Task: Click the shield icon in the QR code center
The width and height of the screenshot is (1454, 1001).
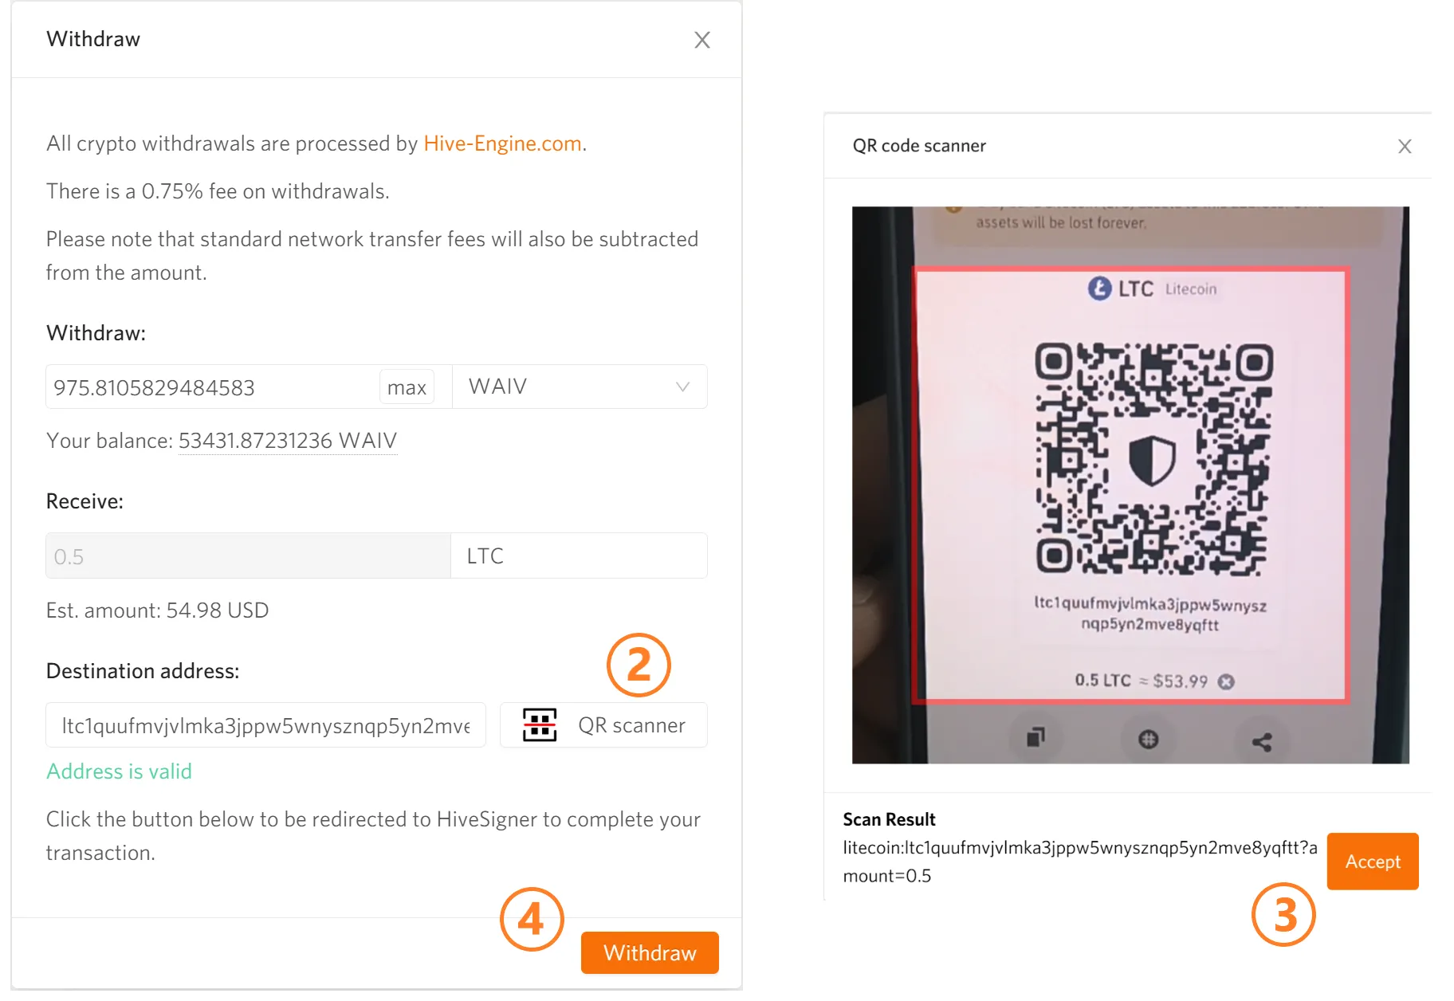Action: tap(1152, 460)
